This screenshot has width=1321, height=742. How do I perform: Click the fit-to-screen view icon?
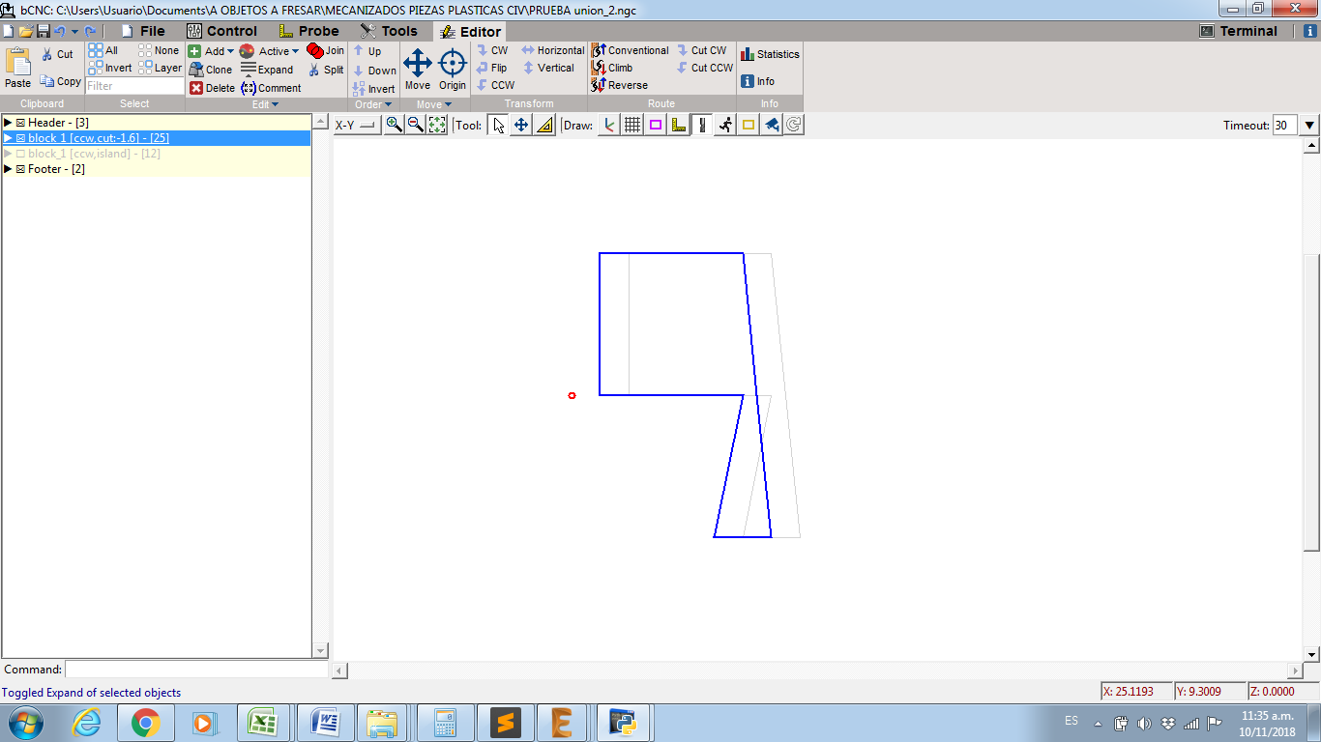pyautogui.click(x=437, y=125)
